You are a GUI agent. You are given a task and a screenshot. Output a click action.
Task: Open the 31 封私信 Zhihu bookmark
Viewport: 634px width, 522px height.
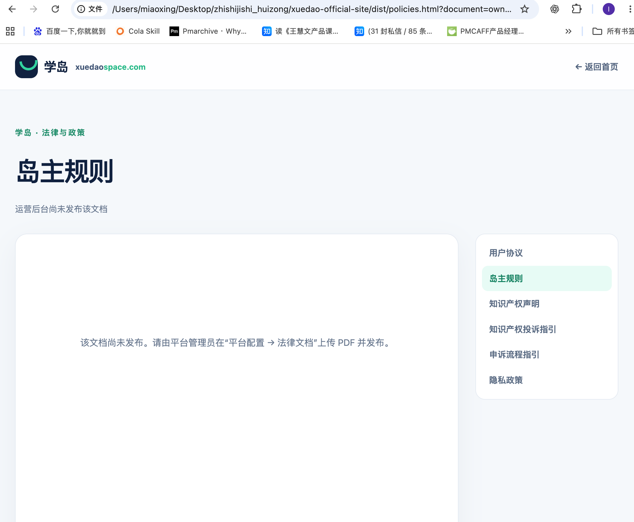point(393,31)
